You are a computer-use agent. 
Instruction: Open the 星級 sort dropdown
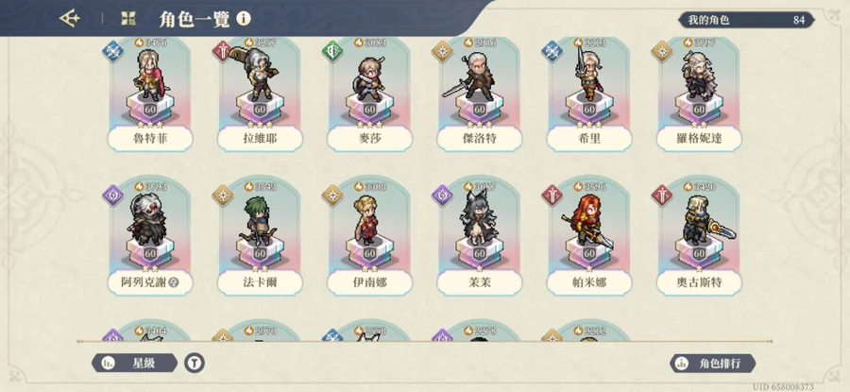pyautogui.click(x=134, y=363)
